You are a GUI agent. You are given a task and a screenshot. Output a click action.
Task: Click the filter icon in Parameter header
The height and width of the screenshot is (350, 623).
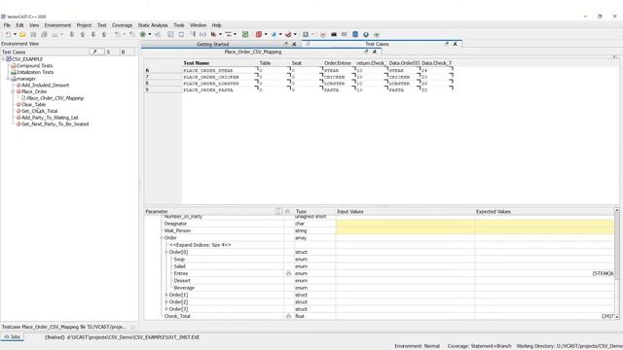point(278,212)
